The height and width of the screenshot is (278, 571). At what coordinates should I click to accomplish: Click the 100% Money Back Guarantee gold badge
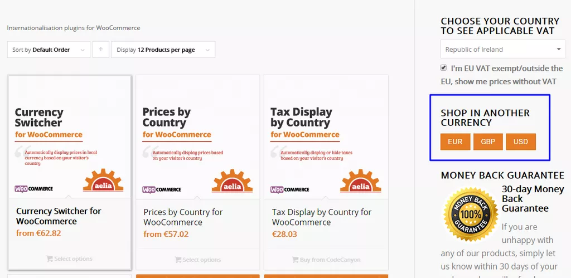click(x=471, y=214)
